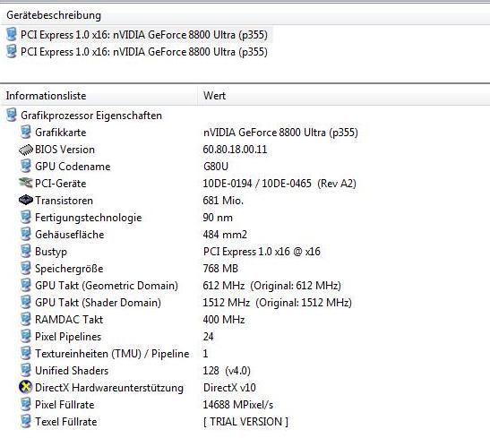Click the icon beside Speichergröße
Image resolution: width=490 pixels, height=438 pixels.
[26, 269]
